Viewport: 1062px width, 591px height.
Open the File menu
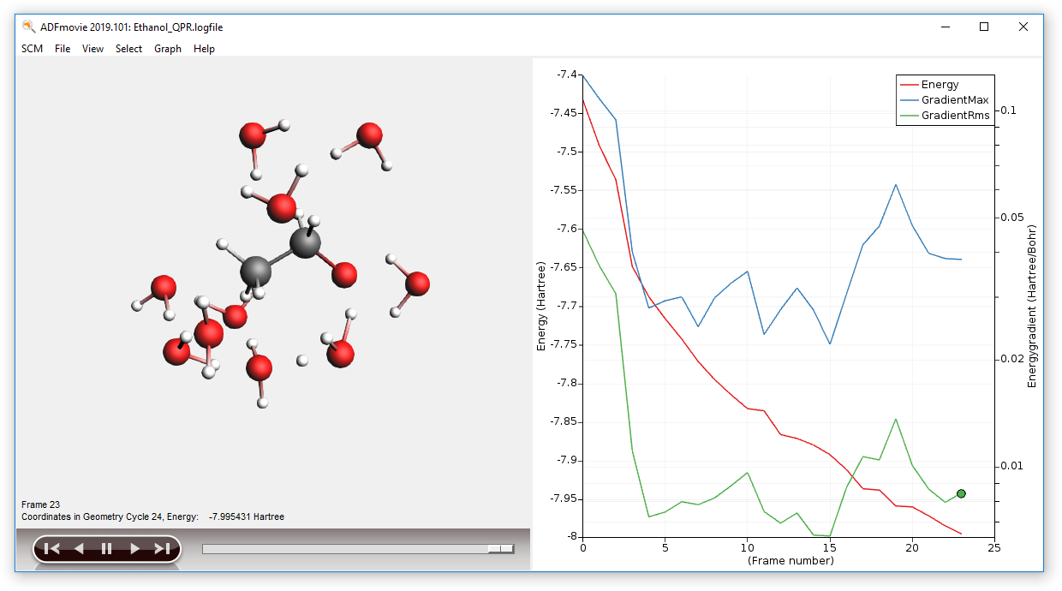pos(63,49)
